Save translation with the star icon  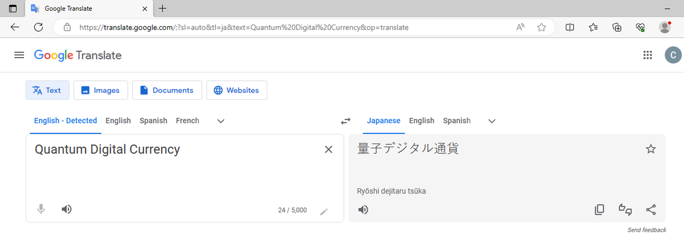coord(651,149)
